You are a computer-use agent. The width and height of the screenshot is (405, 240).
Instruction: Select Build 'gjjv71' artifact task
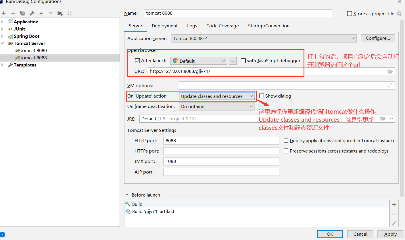click(x=257, y=211)
